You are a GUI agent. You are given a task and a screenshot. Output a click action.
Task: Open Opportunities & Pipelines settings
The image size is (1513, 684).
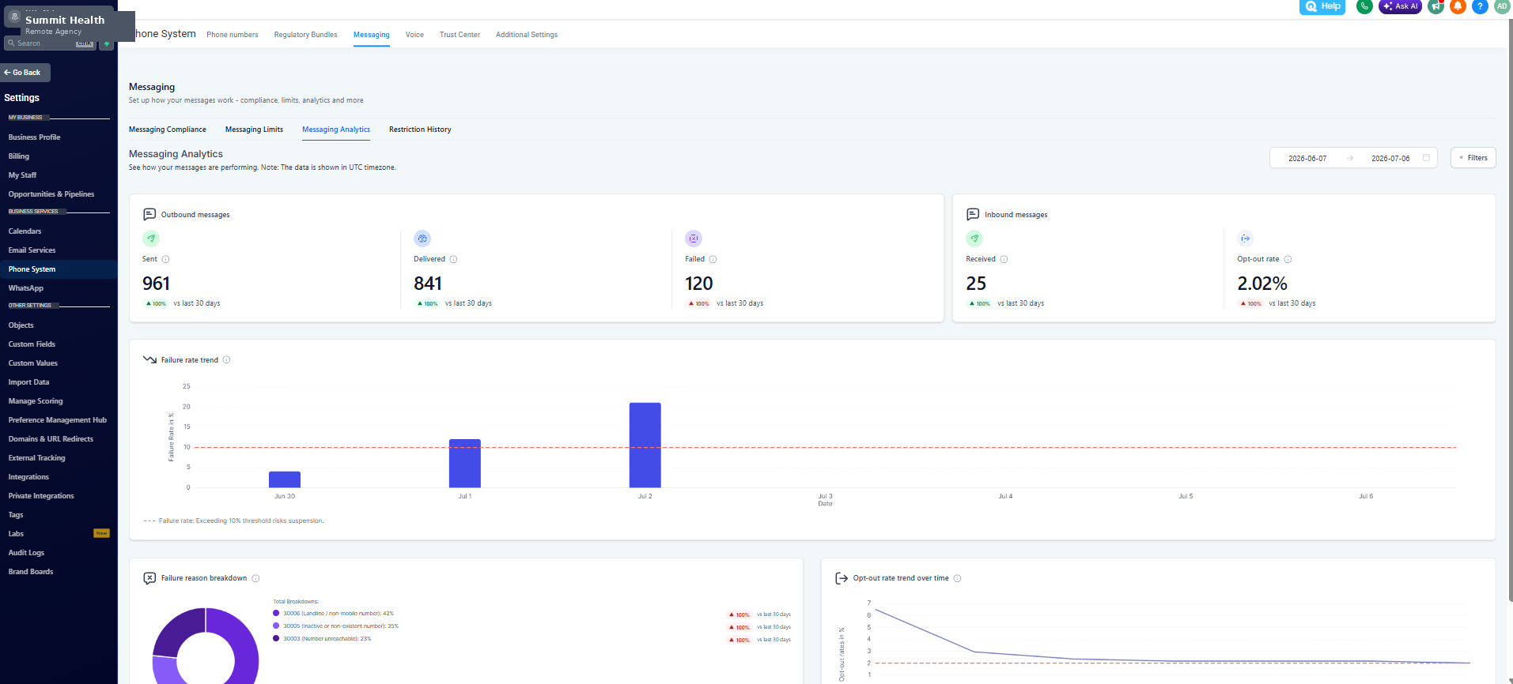tap(51, 194)
